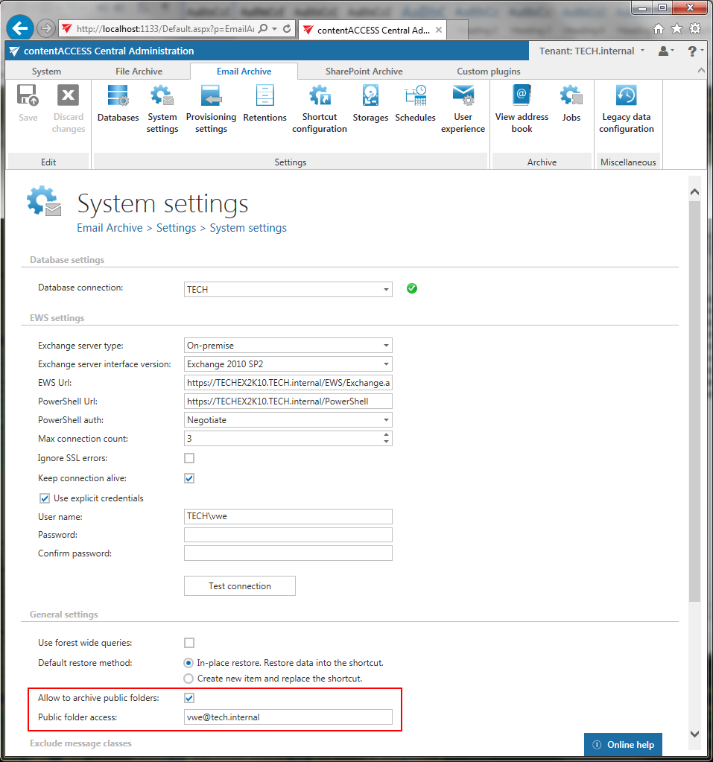
Task: Switch to the System tab
Action: click(47, 72)
